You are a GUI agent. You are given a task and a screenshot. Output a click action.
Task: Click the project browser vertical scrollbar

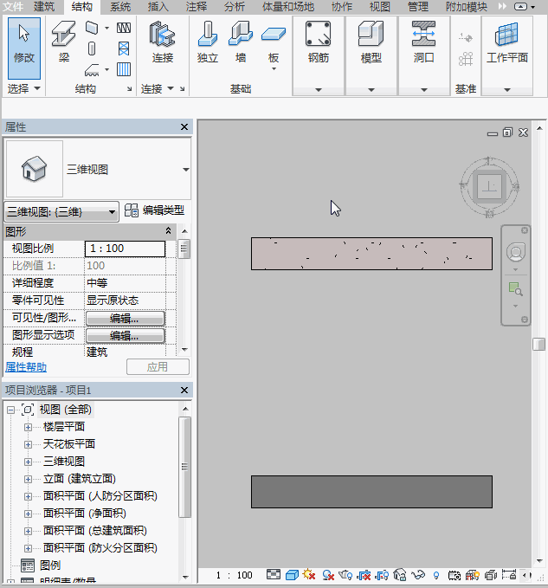coord(184,468)
